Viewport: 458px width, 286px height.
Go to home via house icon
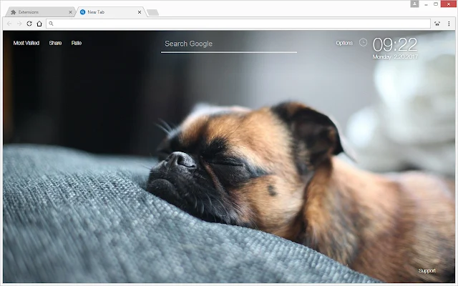(39, 24)
